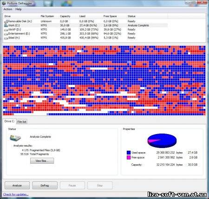Screen dimensions: 209x199
Task: Click the blue Used space color swatch
Action: (x=129, y=153)
